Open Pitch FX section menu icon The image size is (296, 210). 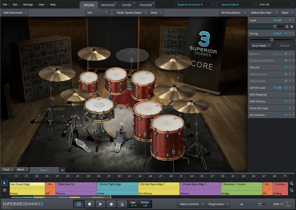pyautogui.click(x=290, y=67)
